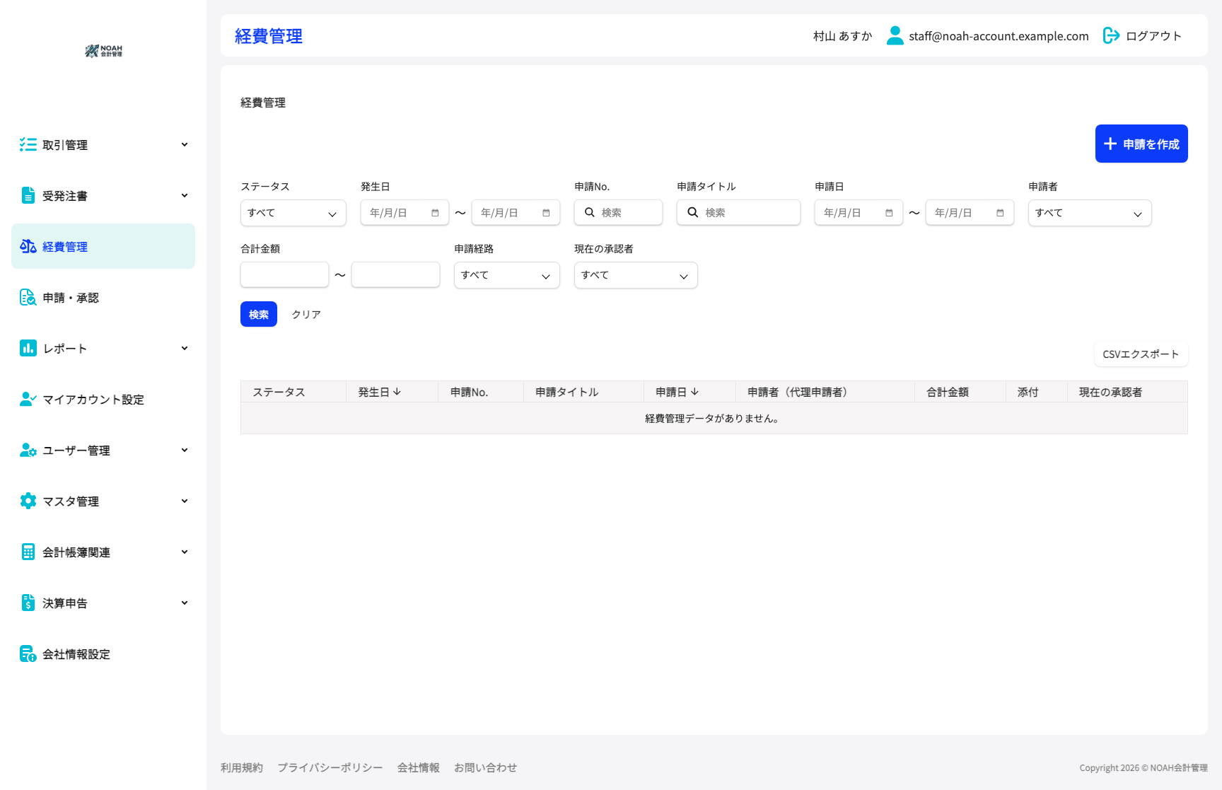
Task: Focus the 申請No. search field
Action: (x=618, y=212)
